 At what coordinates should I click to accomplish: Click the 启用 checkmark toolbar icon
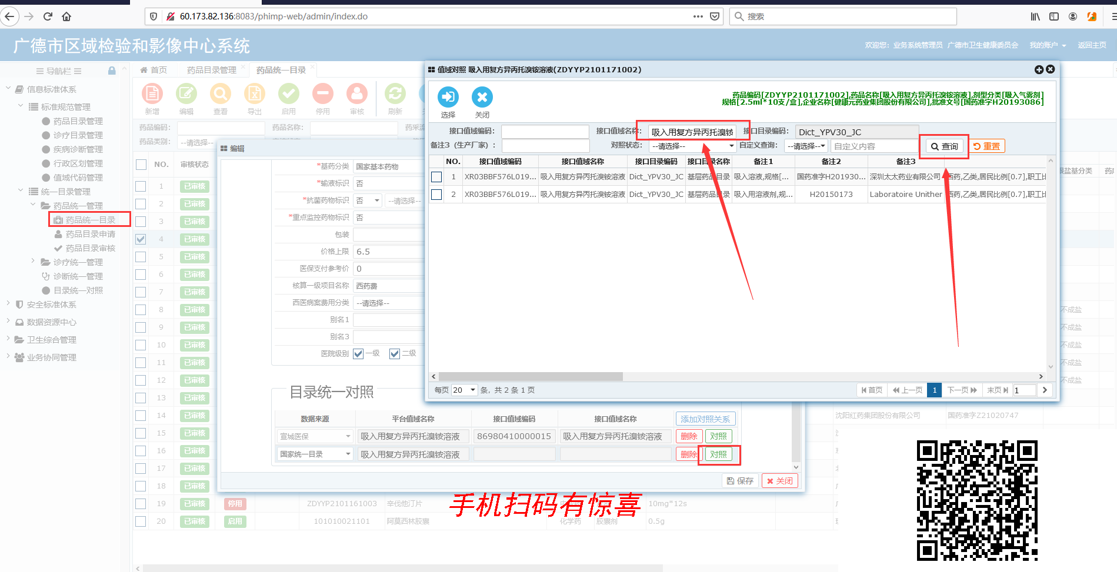(289, 93)
